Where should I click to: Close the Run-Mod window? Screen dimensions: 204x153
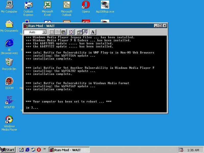point(165,26)
